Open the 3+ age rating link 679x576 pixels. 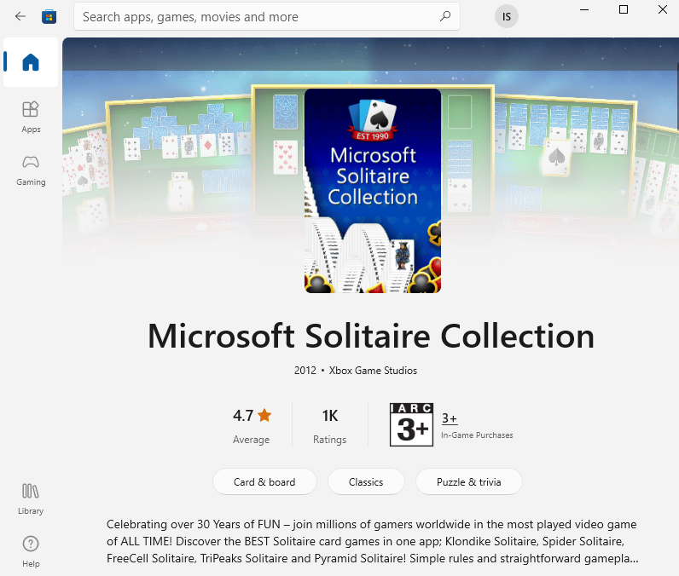450,418
